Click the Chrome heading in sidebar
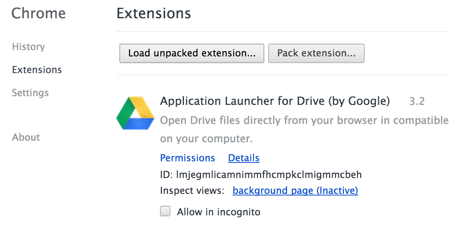Image resolution: width=449 pixels, height=236 pixels. click(39, 14)
